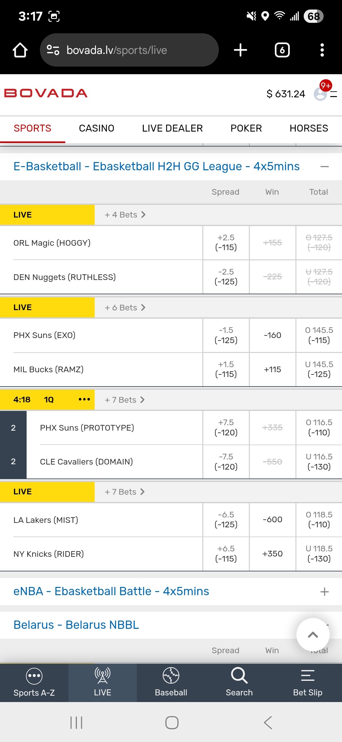
Task: Tap the browser home icon
Action: (x=20, y=50)
